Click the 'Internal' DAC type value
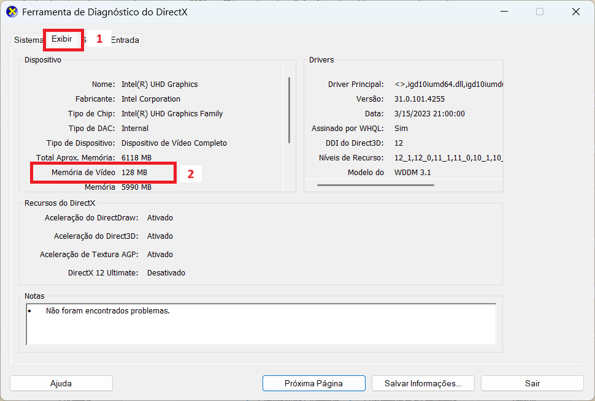This screenshot has width=595, height=401. pos(135,129)
